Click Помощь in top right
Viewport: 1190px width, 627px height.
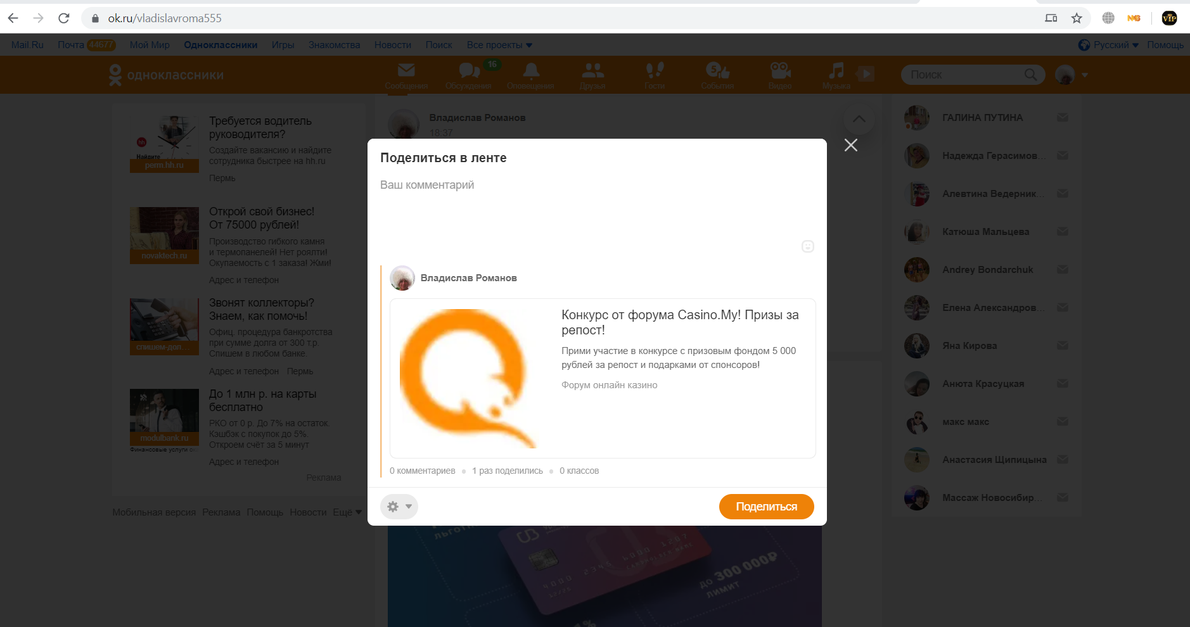(x=1165, y=45)
